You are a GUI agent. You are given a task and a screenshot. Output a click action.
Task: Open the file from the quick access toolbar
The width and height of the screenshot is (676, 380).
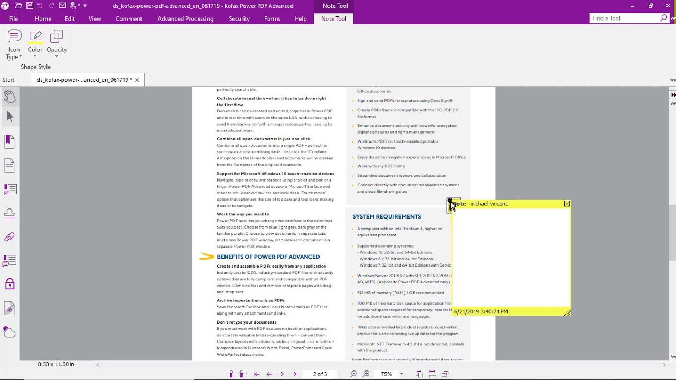(18, 6)
